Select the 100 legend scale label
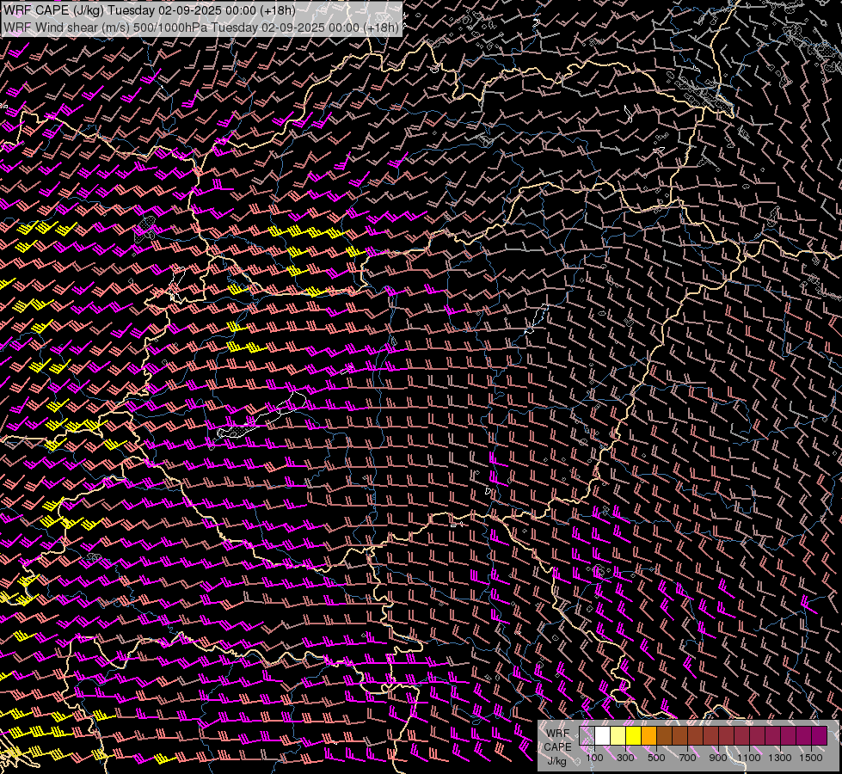The image size is (842, 774). point(594,758)
